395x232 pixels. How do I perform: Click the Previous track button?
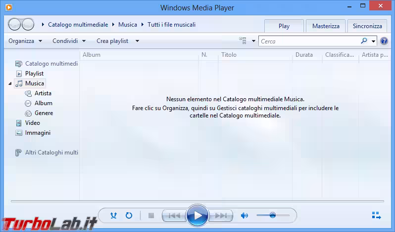click(x=174, y=216)
